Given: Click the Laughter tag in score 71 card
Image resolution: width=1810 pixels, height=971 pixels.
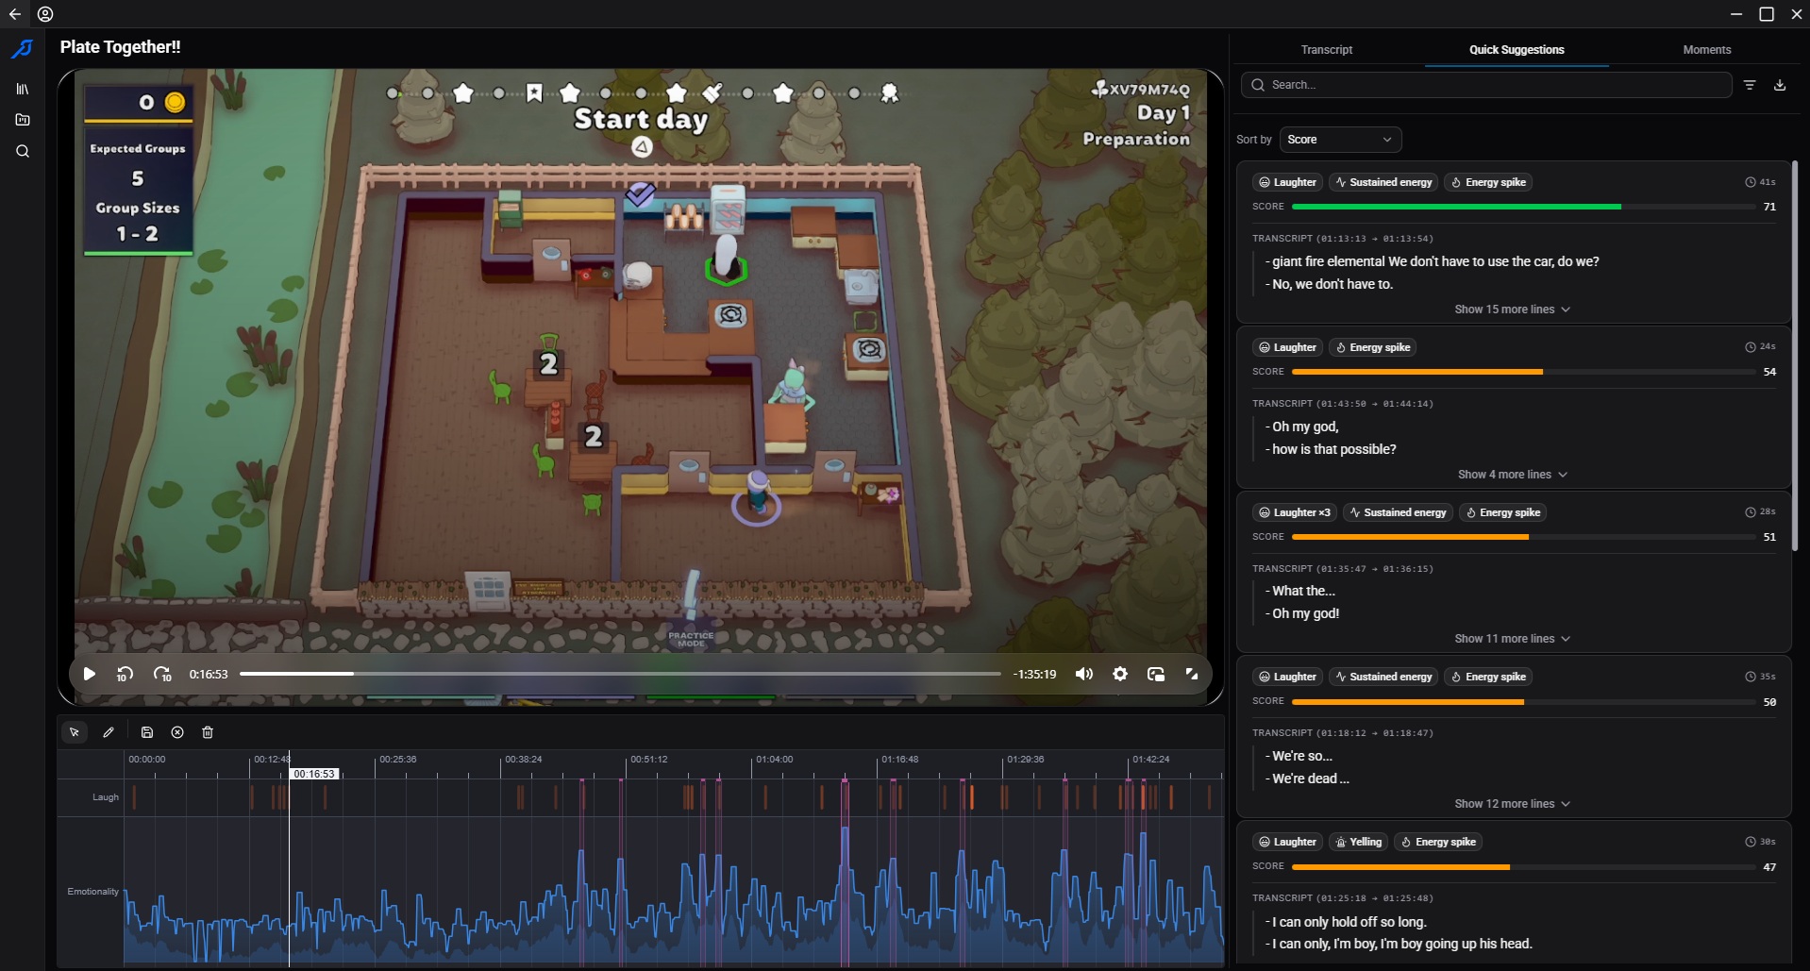Looking at the screenshot, I should pyautogui.click(x=1287, y=182).
